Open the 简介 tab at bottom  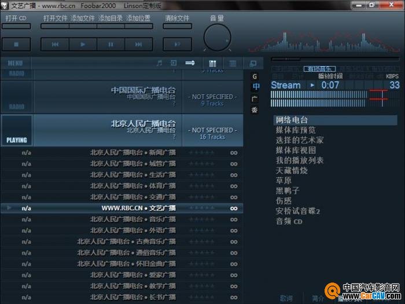coord(318,299)
